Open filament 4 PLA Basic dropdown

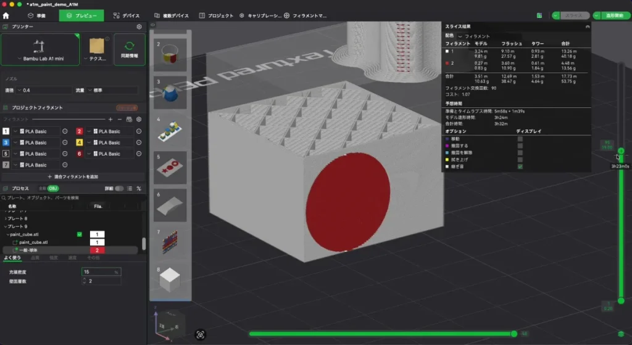pyautogui.click(x=110, y=143)
